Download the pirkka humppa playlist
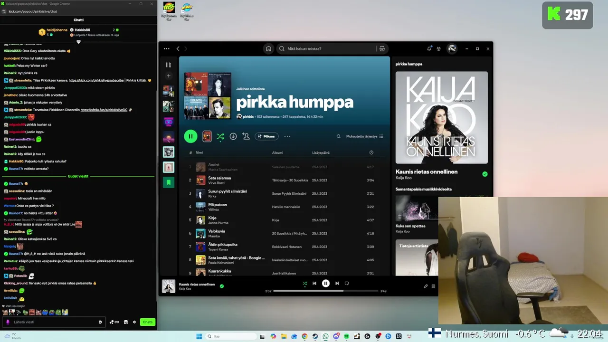The height and width of the screenshot is (342, 608). (x=233, y=136)
